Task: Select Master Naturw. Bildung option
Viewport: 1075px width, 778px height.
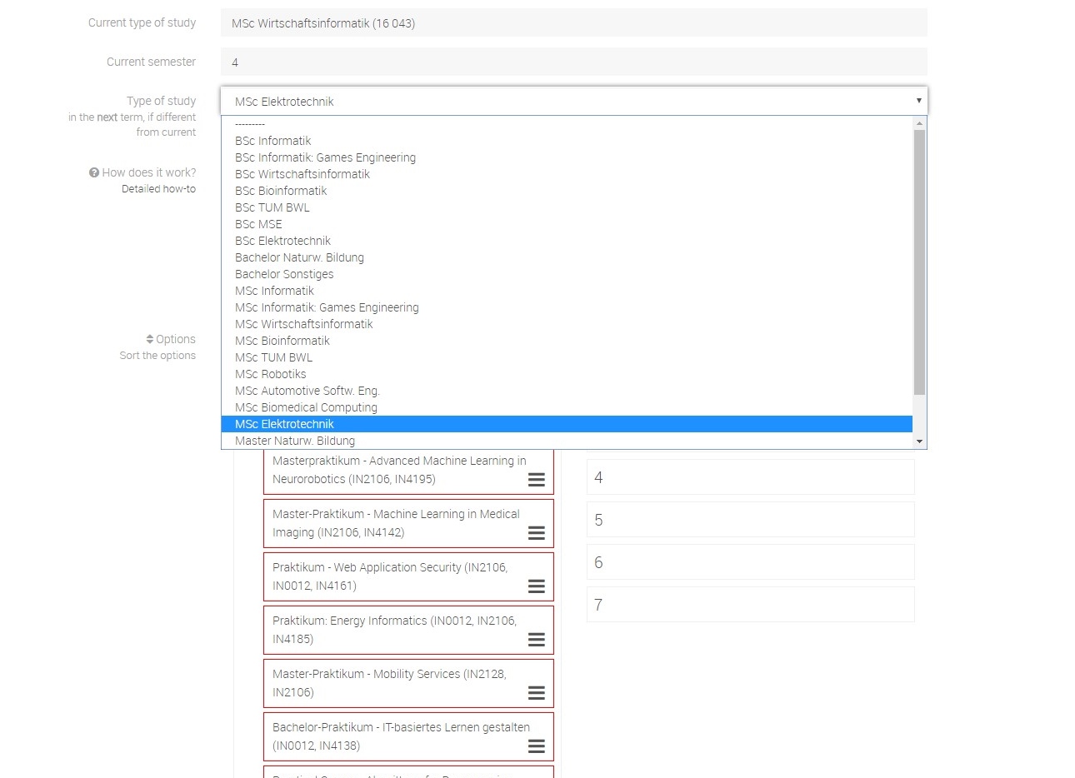Action: pyautogui.click(x=567, y=441)
